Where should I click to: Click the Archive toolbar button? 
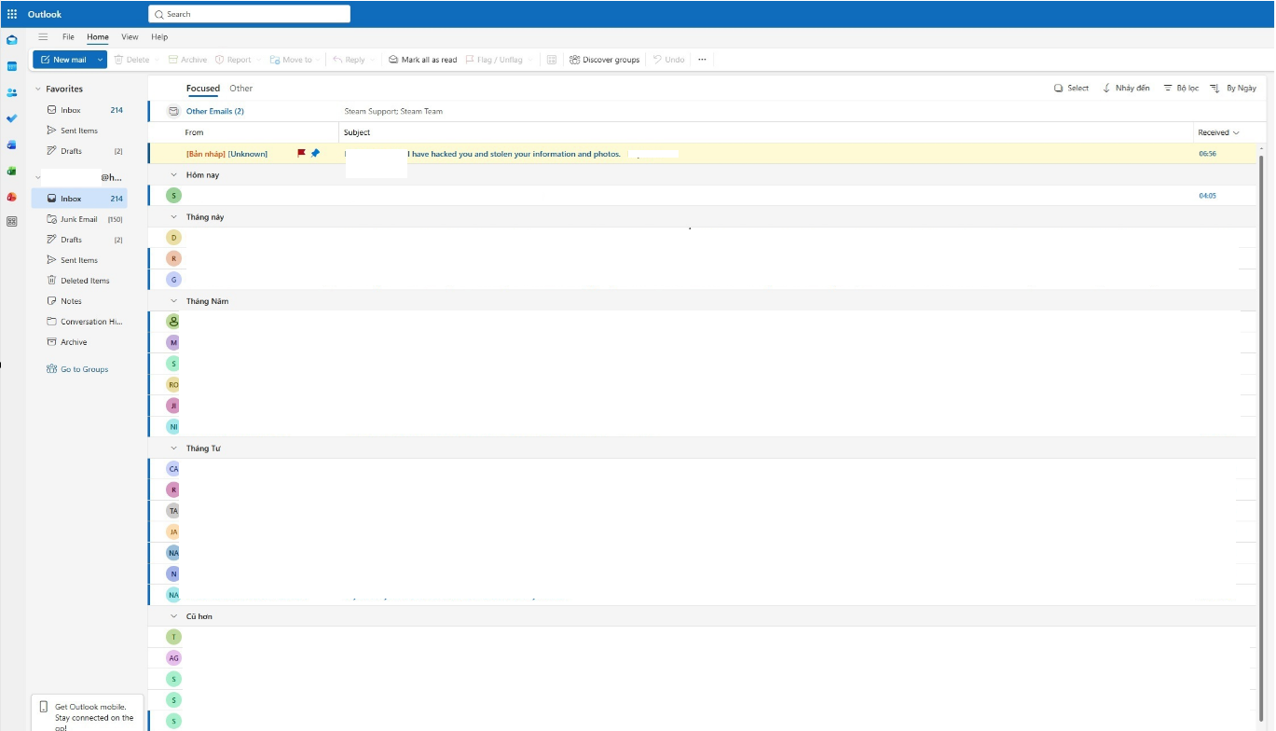pyautogui.click(x=187, y=60)
